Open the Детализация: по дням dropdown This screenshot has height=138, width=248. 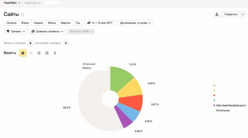135,23
